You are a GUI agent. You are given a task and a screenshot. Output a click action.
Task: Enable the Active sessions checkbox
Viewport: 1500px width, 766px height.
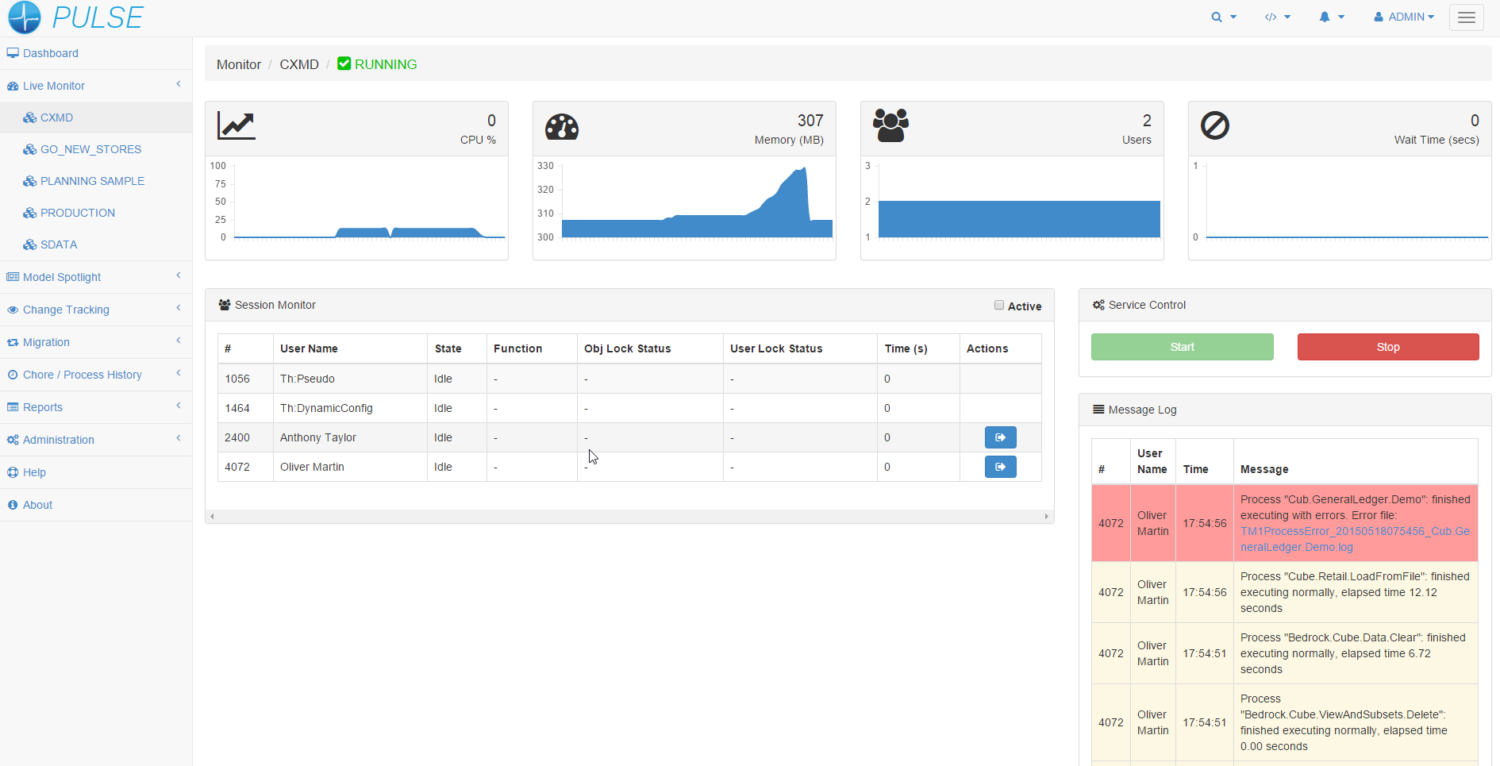pos(999,305)
